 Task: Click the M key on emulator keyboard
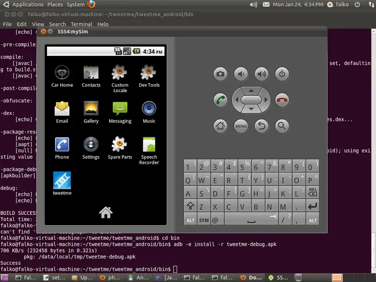(285, 206)
